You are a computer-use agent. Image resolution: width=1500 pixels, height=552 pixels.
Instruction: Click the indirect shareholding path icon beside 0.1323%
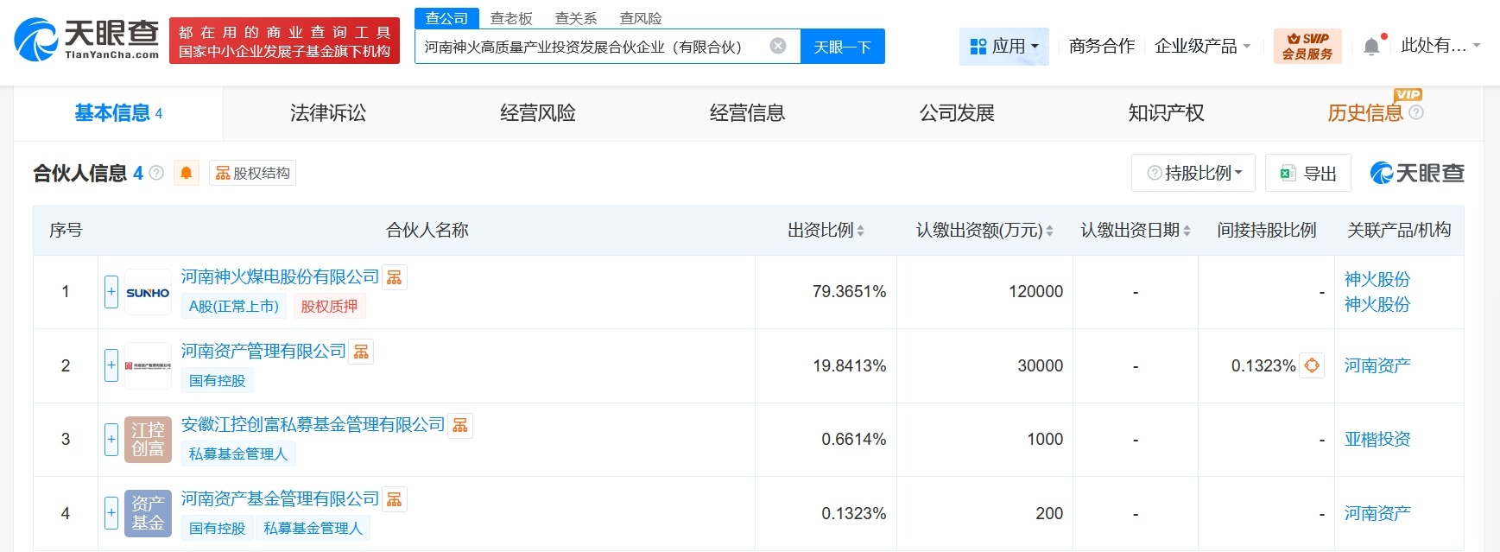tap(1312, 365)
